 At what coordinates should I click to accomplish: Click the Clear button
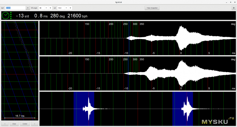click(x=14, y=124)
